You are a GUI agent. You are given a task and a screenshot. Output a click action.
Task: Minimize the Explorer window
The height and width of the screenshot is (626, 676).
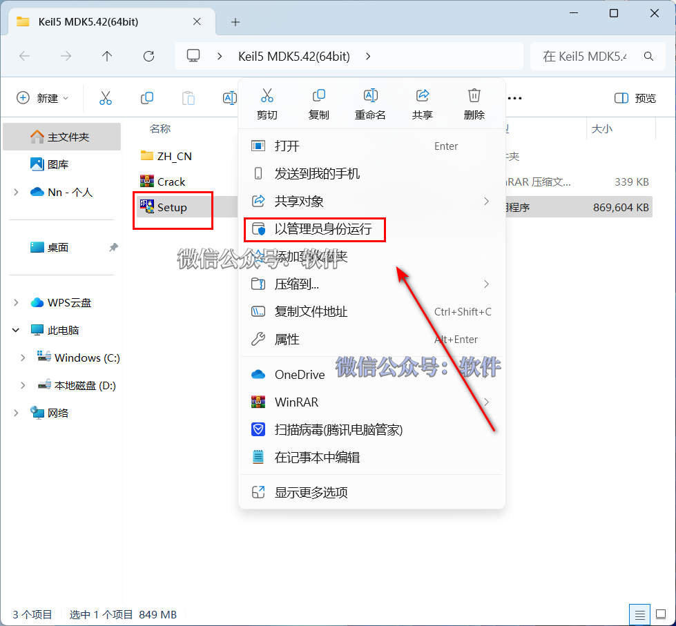pos(573,13)
